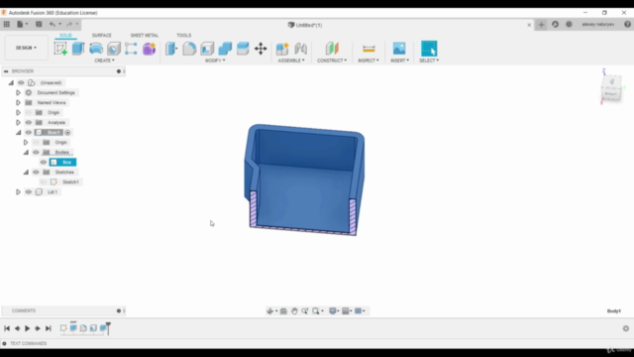This screenshot has height=357, width=634.
Task: Select the Midplane construct tool
Action: click(x=332, y=49)
